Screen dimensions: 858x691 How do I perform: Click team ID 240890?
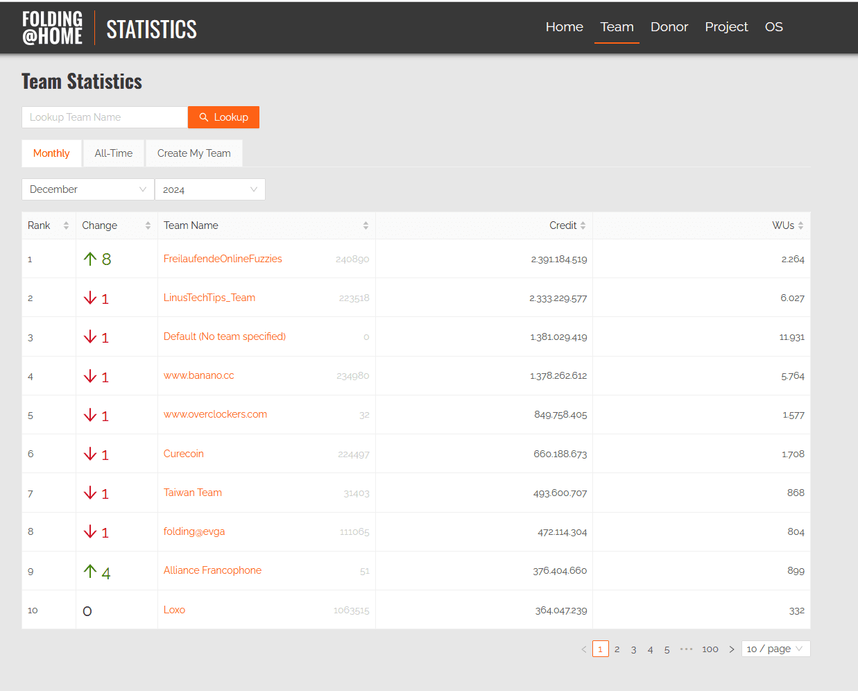point(352,259)
